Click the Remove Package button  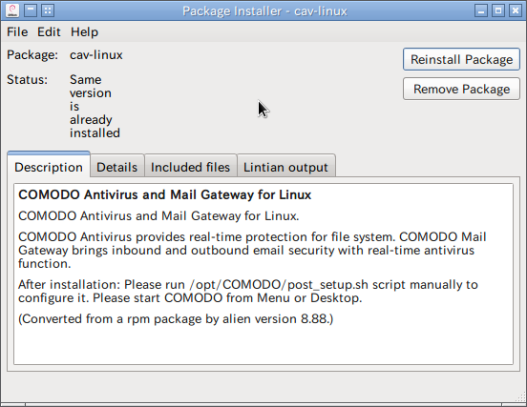point(461,89)
